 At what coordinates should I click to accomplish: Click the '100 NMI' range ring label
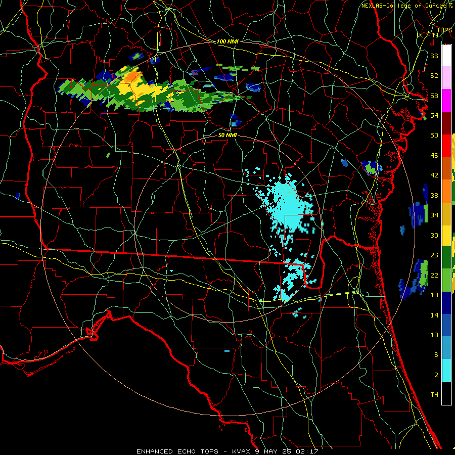227,41
